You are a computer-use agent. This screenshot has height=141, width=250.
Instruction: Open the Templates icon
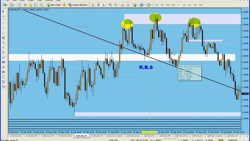(x=148, y=5)
